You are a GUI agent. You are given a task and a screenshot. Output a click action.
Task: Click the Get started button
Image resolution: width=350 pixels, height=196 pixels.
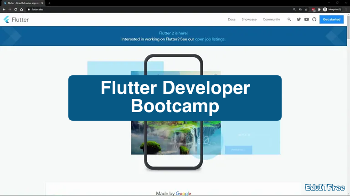coord(331,20)
